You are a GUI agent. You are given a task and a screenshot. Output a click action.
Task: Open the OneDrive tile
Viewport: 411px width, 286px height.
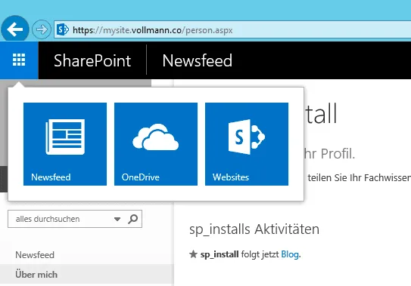(x=156, y=144)
